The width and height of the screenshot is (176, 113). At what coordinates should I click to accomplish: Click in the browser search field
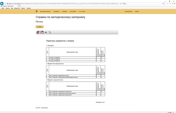point(142,4)
